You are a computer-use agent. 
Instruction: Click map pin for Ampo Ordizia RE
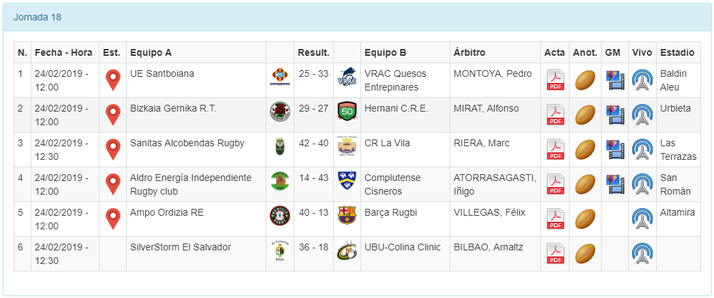point(113,219)
